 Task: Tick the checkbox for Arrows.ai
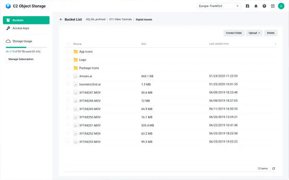pyautogui.click(x=68, y=76)
